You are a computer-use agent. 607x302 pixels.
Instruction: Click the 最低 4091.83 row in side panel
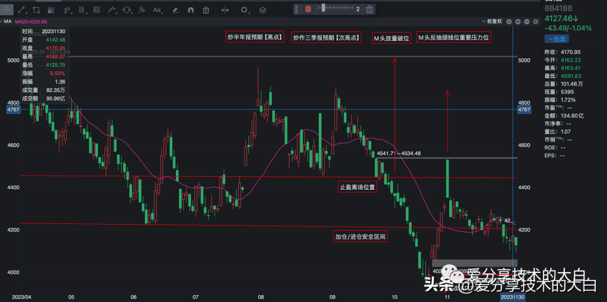(x=563, y=76)
